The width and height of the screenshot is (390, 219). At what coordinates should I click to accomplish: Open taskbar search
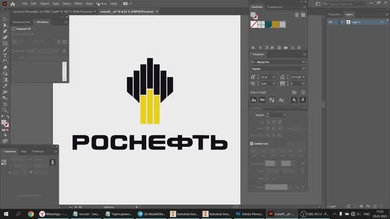[18, 214]
